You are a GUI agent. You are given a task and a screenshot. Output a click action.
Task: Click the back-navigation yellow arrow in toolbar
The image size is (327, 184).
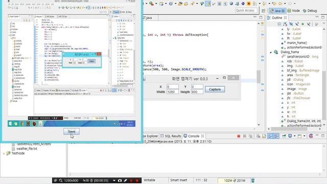click(x=280, y=4)
